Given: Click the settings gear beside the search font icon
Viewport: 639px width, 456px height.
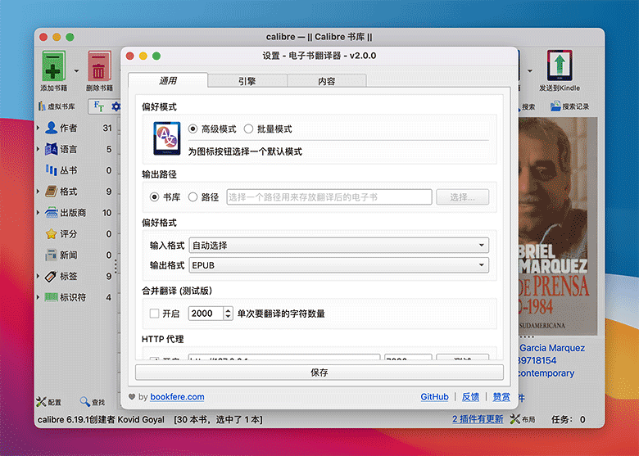Looking at the screenshot, I should click(x=116, y=106).
